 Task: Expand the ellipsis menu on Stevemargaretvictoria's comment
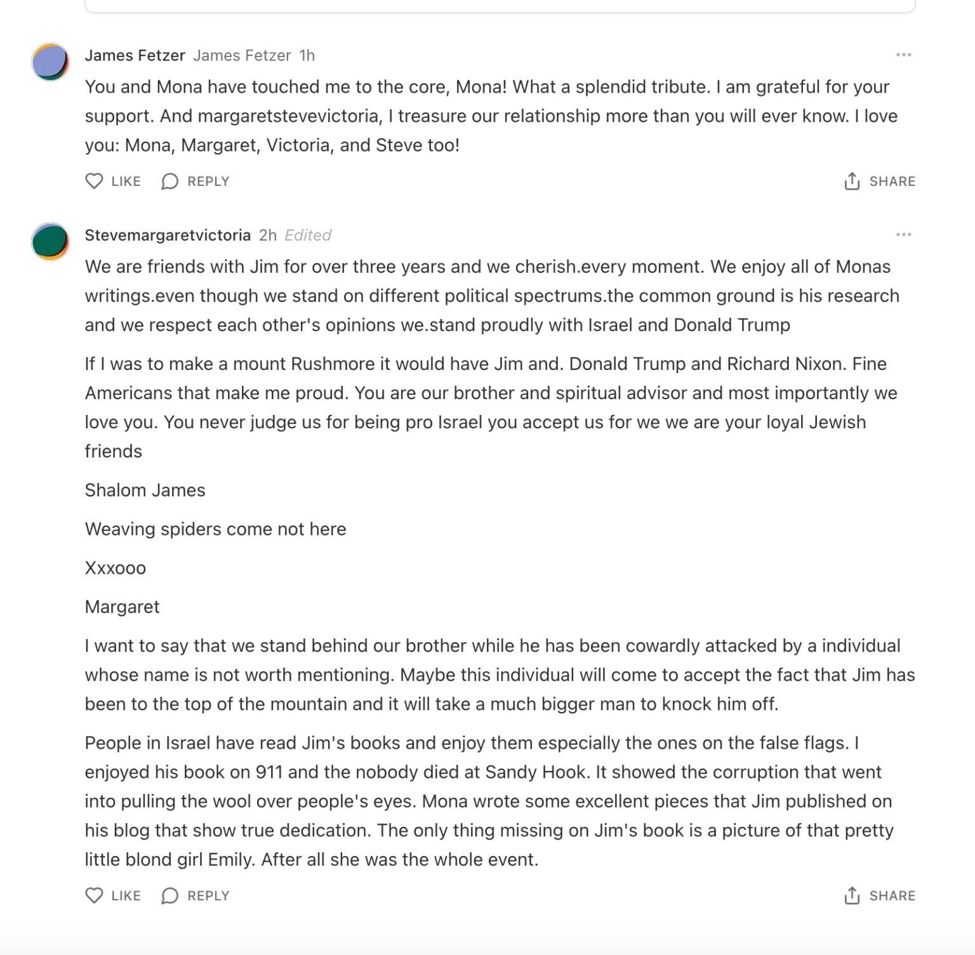coord(903,235)
